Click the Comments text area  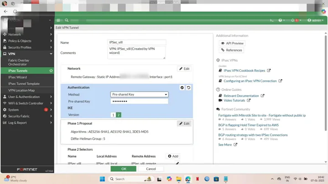click(x=136, y=52)
